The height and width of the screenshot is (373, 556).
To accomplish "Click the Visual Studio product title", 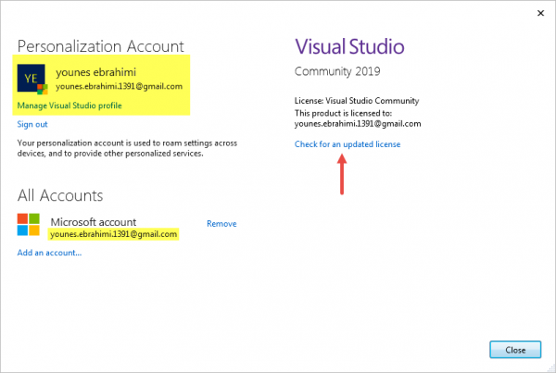I will tap(349, 46).
